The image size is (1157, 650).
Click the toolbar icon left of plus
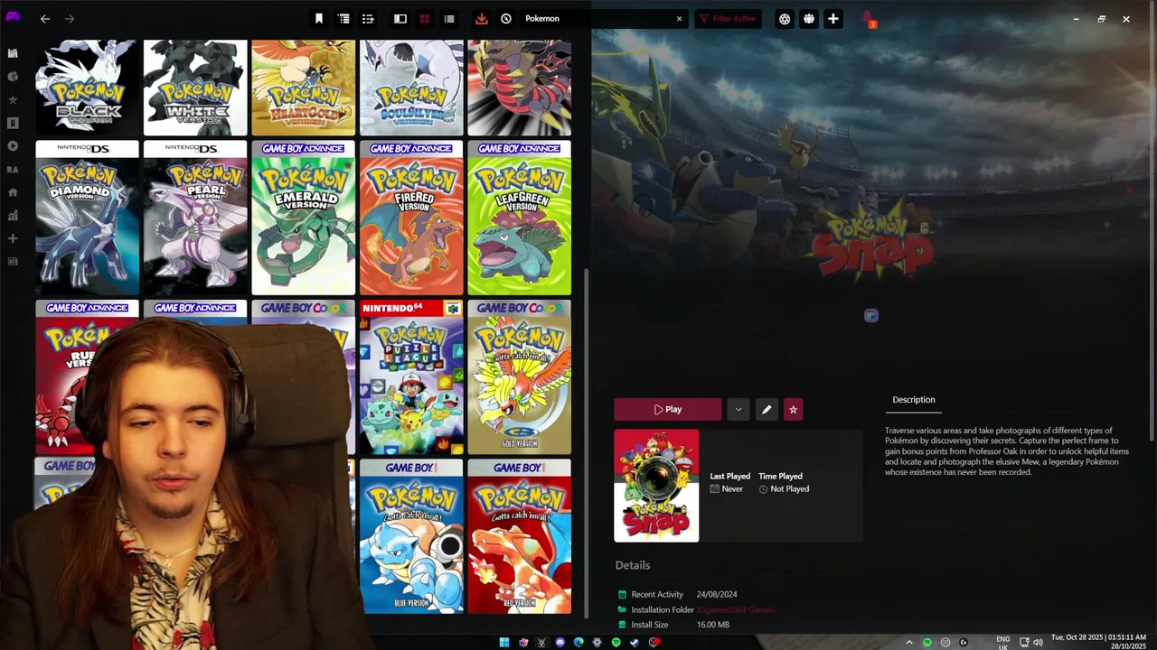809,19
